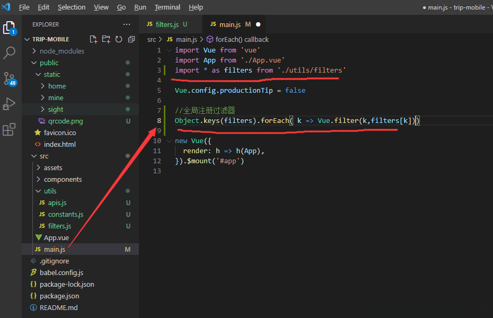Refresh the explorer file tree
Image resolution: width=493 pixels, height=318 pixels.
[119, 39]
